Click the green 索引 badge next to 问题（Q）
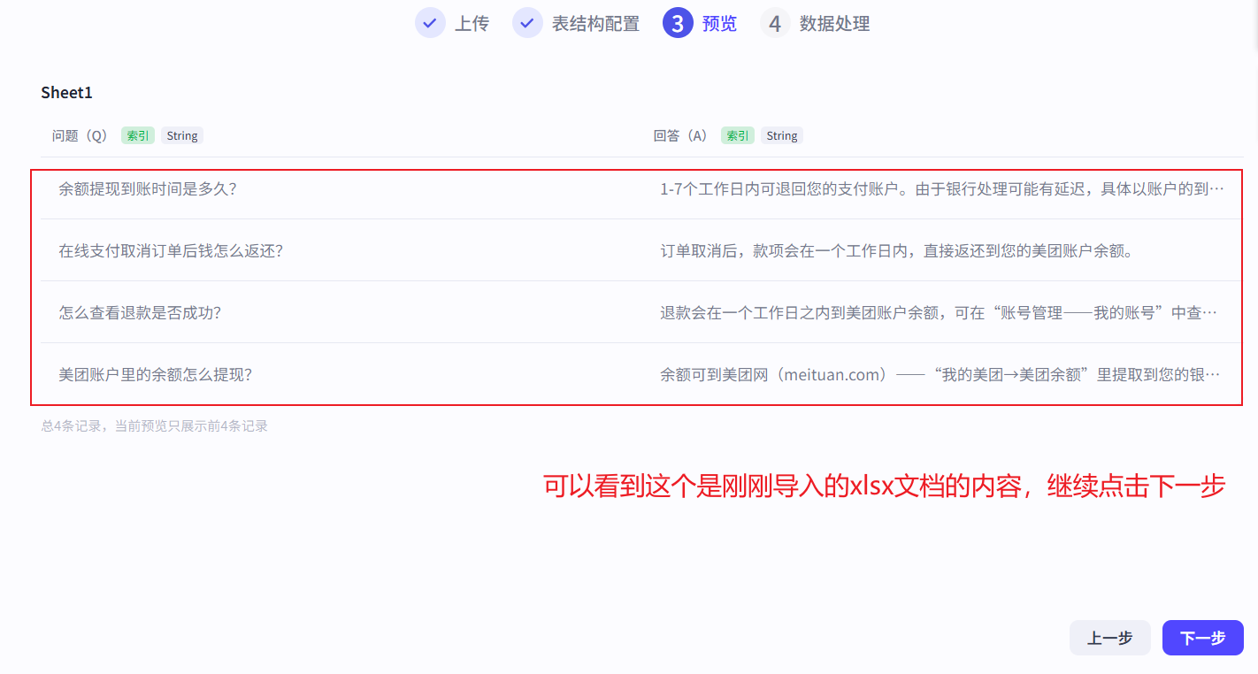The image size is (1258, 674). click(x=137, y=135)
